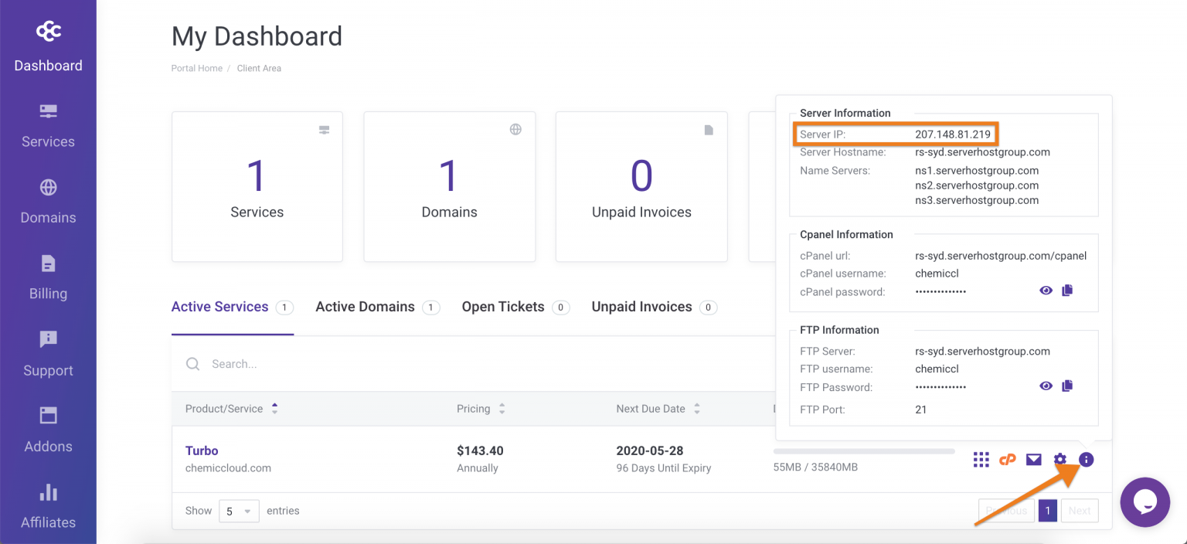This screenshot has height=544, width=1187.
Task: Click the apps grid icon in Turbo row
Action: pos(981,460)
